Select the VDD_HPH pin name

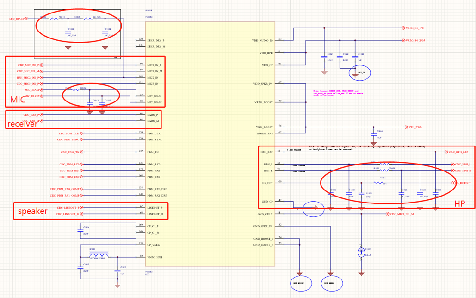pyautogui.click(x=266, y=53)
